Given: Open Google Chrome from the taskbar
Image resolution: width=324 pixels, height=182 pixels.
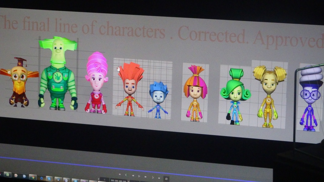Looking at the screenshot, I should [x=33, y=177].
